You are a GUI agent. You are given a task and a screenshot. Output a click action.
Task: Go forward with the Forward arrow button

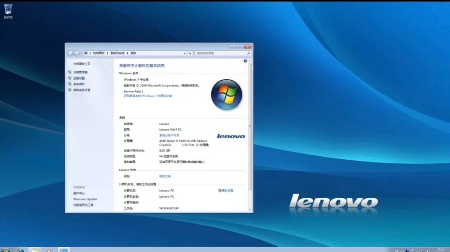(77, 53)
